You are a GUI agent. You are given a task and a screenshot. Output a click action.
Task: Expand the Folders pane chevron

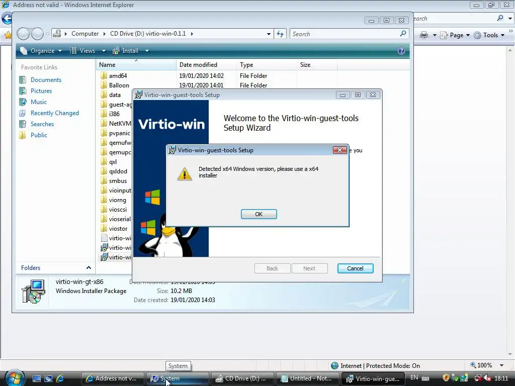pyautogui.click(x=89, y=268)
